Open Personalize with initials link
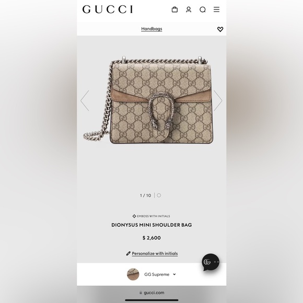Viewport: 303px width, 303px height. click(x=155, y=253)
